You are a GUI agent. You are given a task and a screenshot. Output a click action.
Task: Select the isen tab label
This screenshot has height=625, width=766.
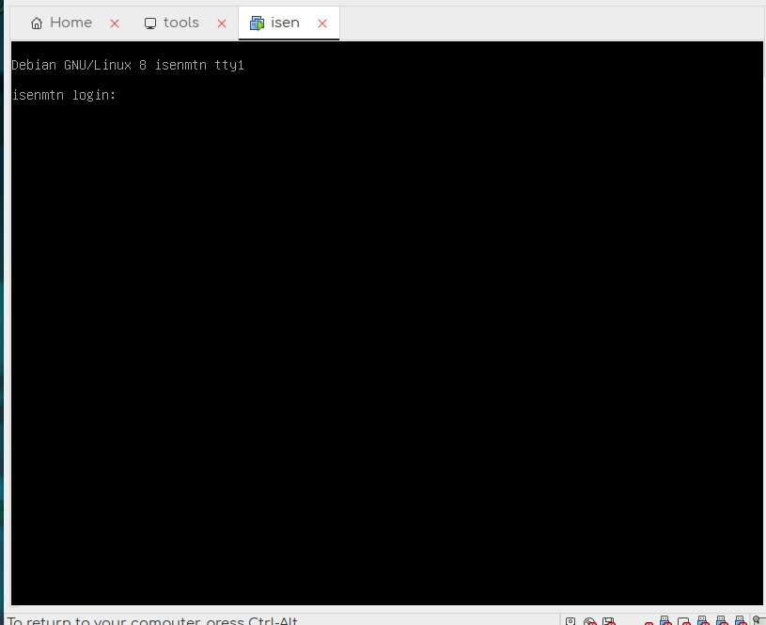(285, 23)
